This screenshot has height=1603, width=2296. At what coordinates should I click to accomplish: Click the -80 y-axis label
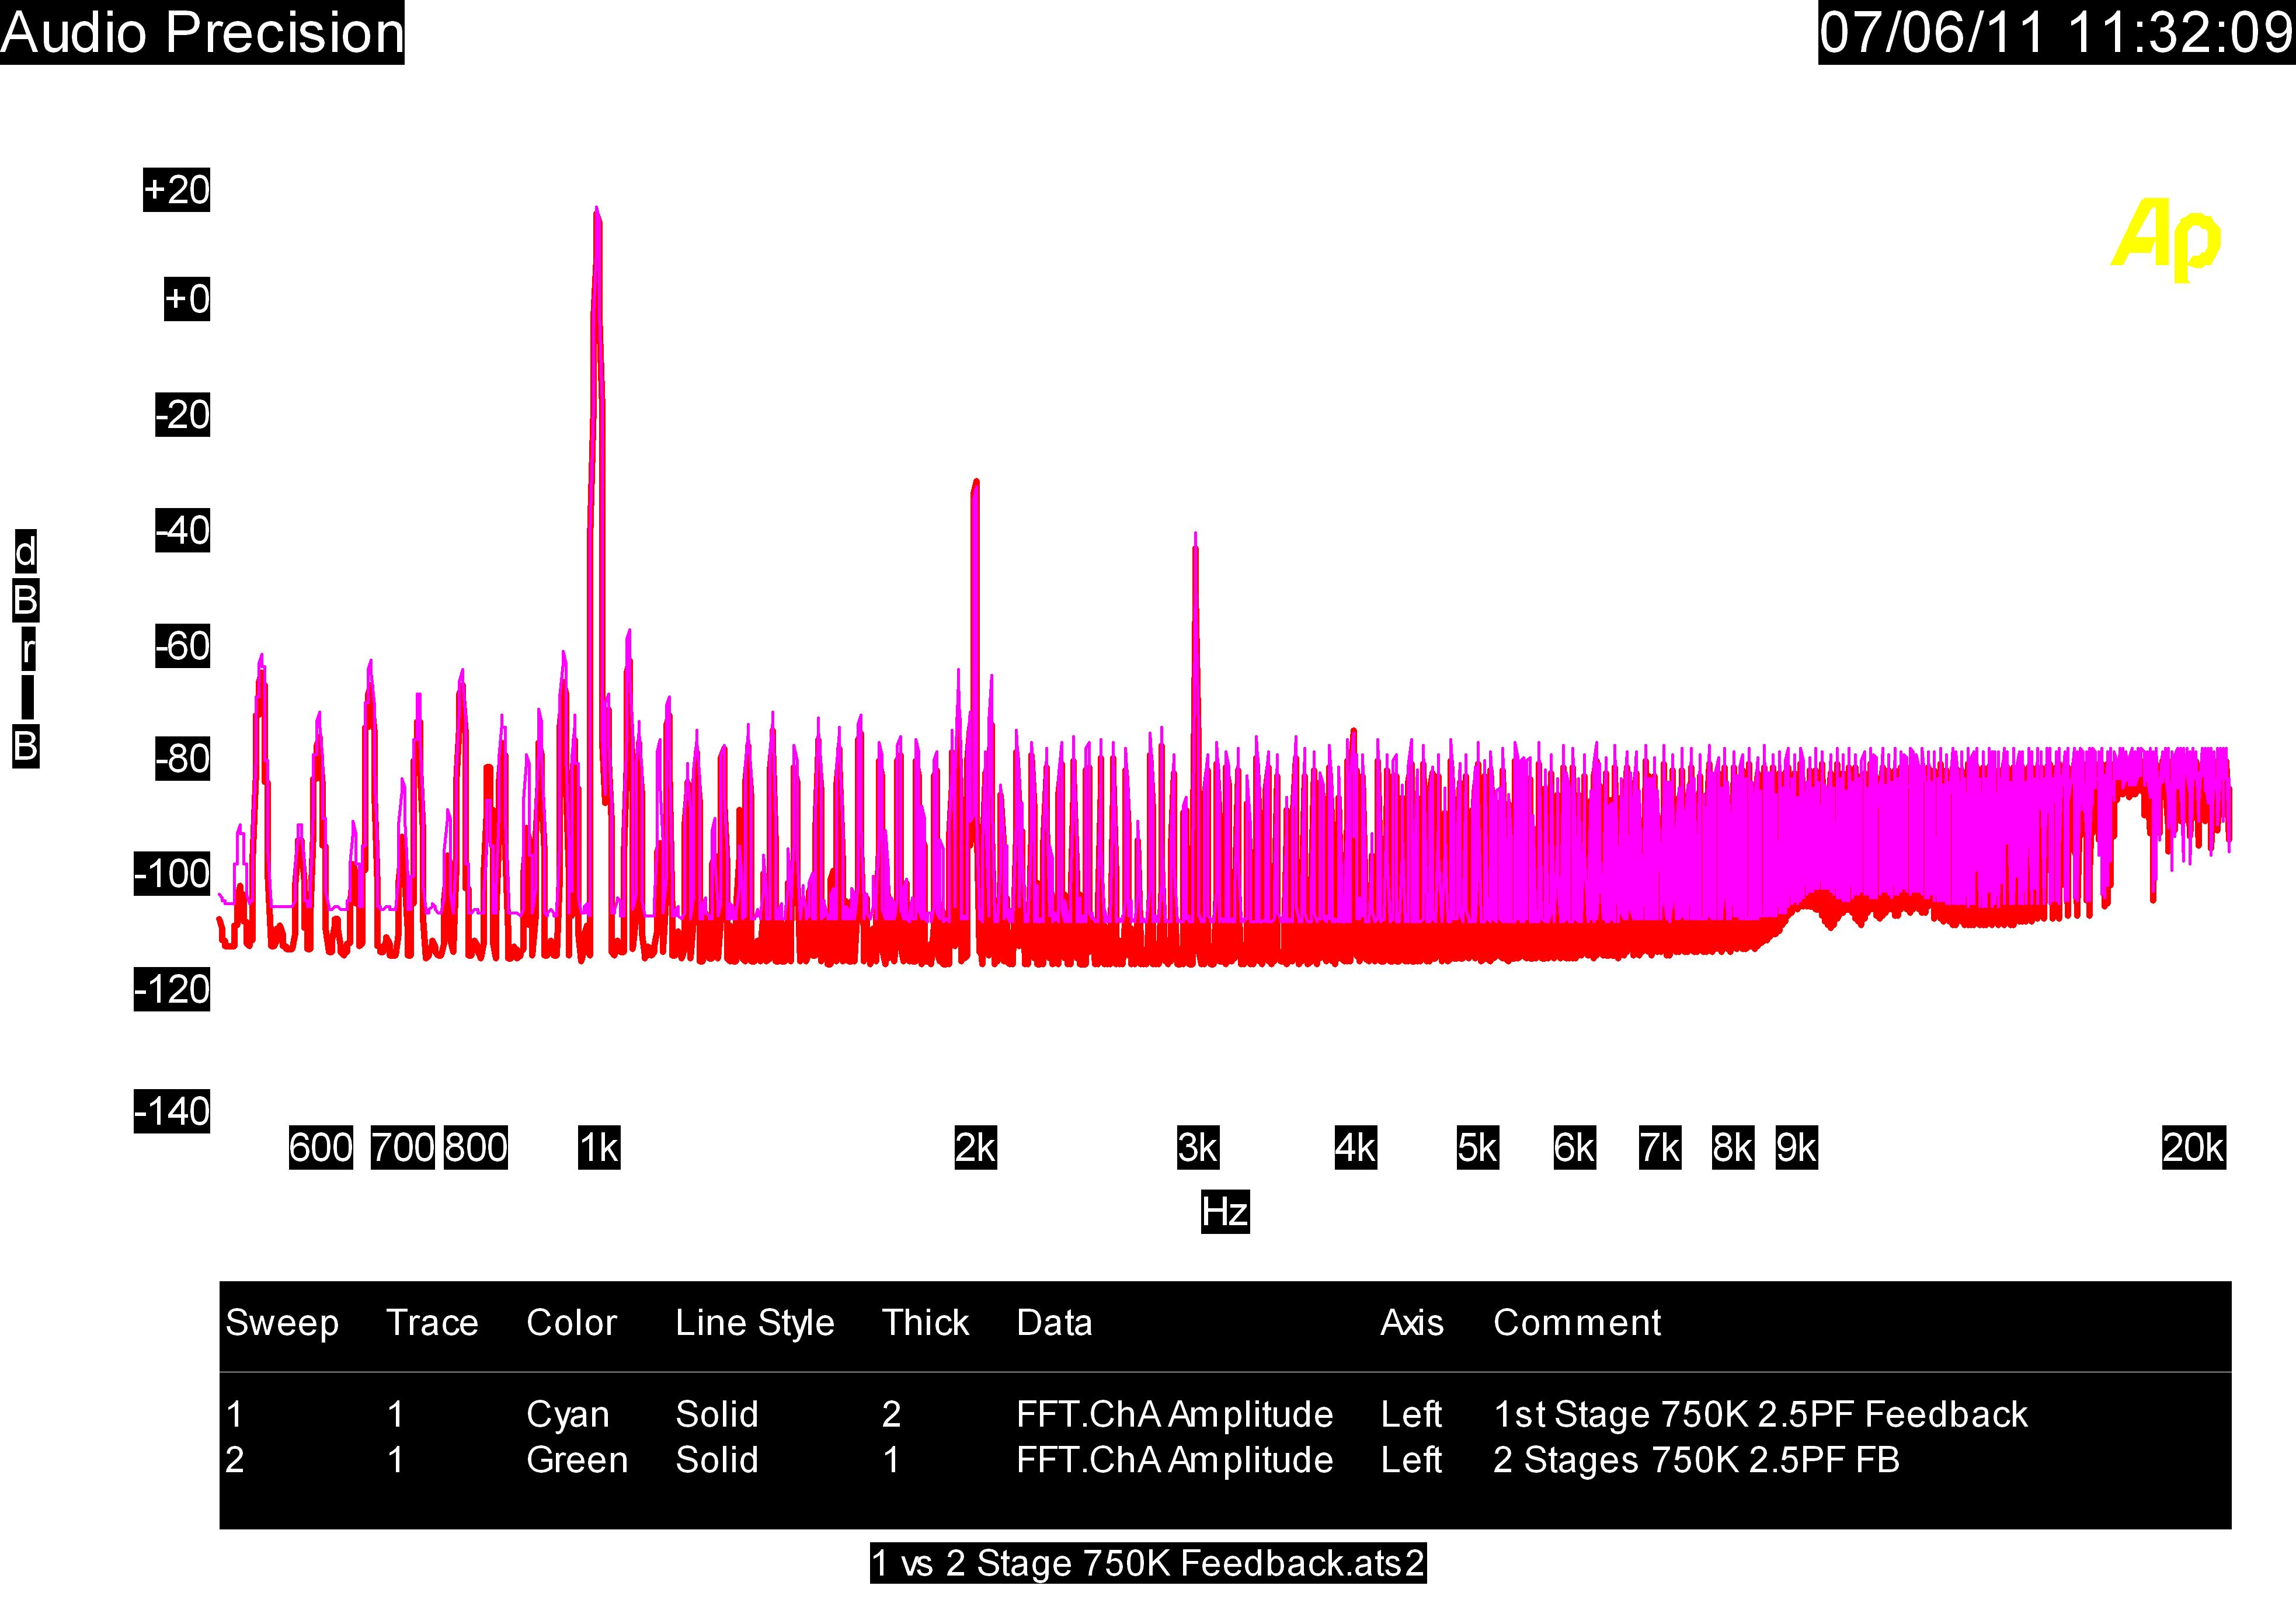pyautogui.click(x=182, y=760)
